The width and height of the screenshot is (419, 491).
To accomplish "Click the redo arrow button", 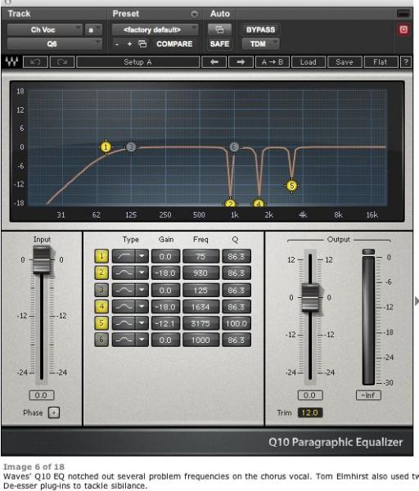I will [62, 62].
